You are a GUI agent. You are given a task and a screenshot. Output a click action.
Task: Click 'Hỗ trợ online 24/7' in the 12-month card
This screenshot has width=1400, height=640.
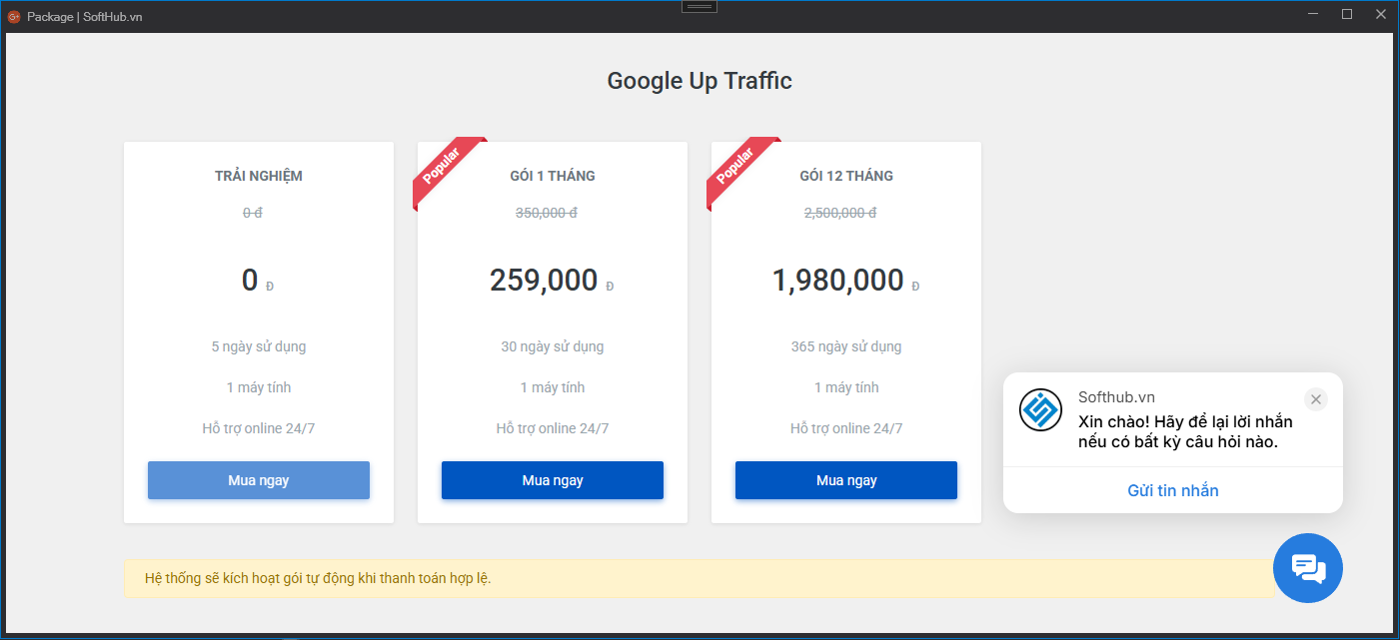(x=846, y=428)
